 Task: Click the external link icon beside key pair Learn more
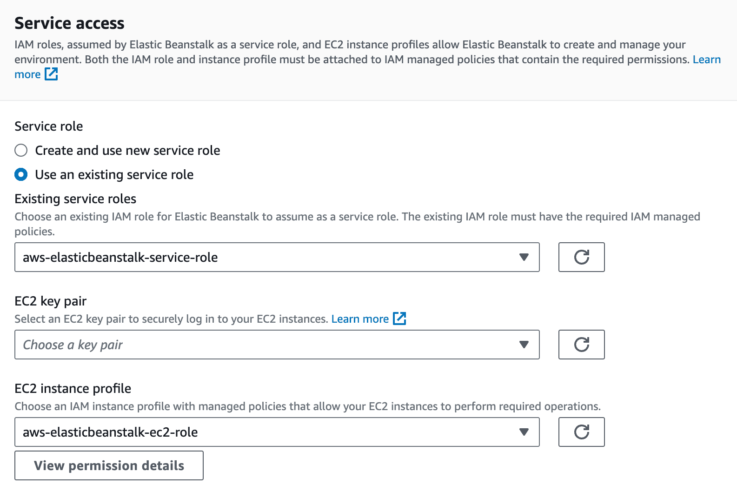click(400, 319)
